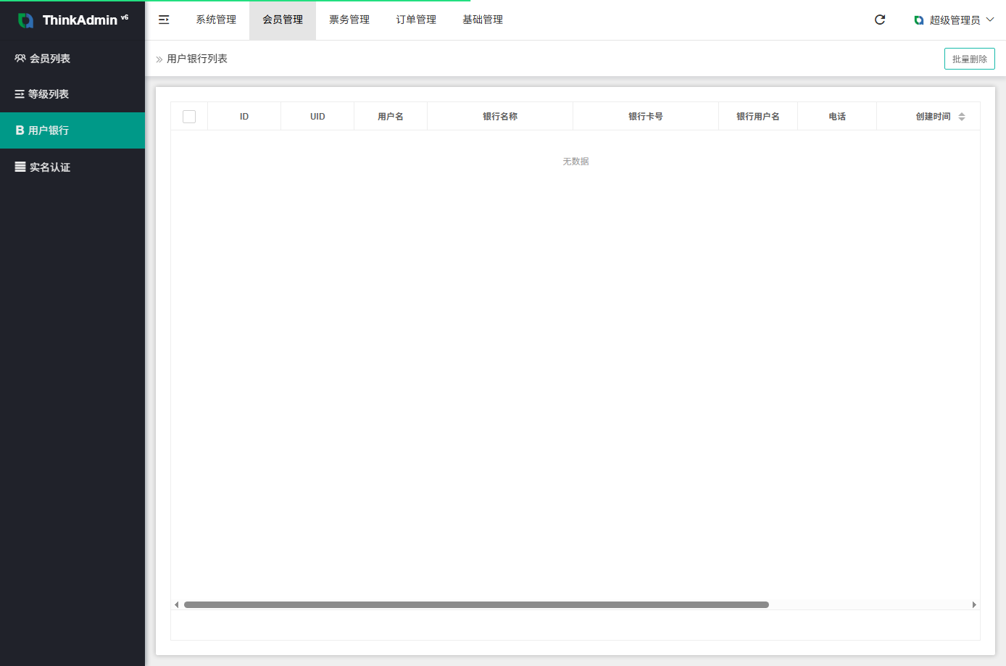Click the 电话 column header

[837, 117]
